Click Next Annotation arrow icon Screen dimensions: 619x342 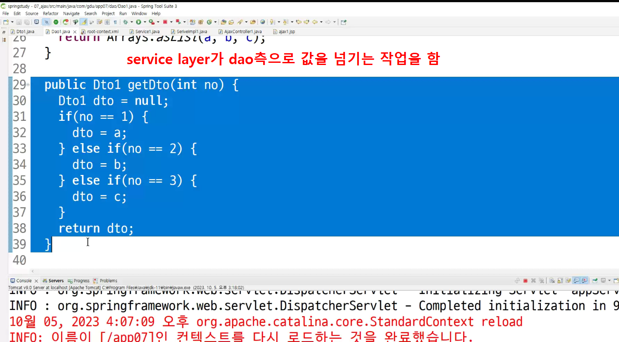point(272,22)
